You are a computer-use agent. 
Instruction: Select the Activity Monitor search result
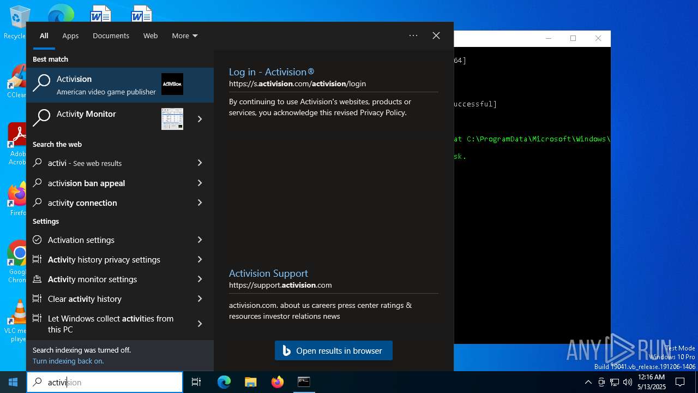[106, 119]
